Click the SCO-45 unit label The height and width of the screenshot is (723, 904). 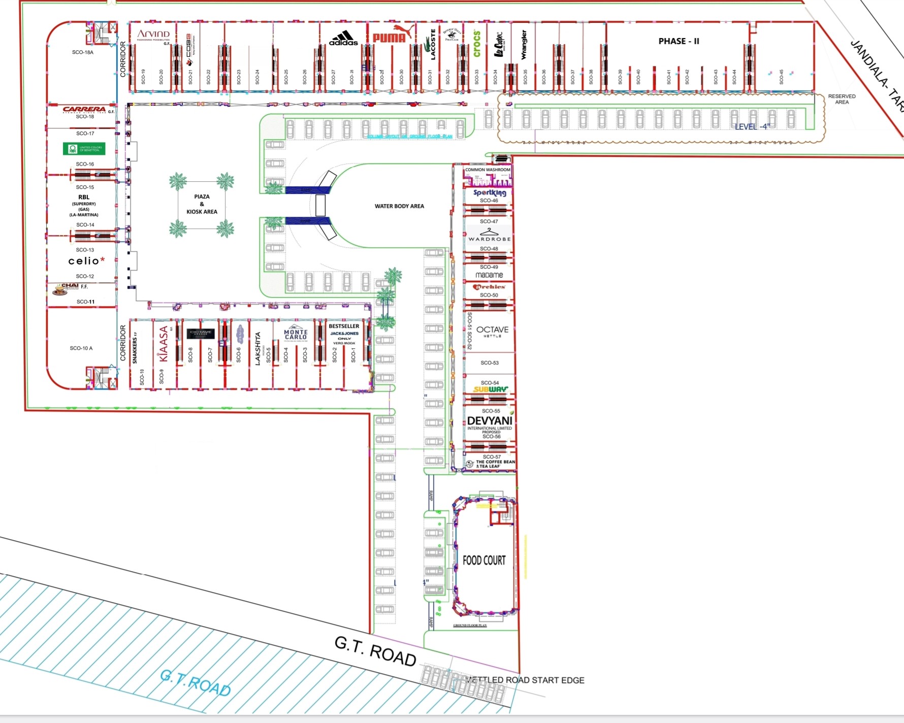point(781,77)
